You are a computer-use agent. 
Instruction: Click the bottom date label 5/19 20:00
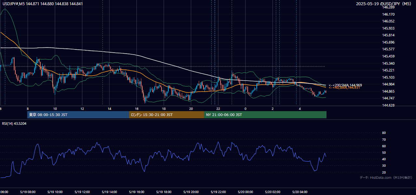[x=191, y=192]
